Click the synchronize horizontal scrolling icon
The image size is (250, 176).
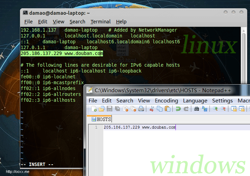(242, 109)
